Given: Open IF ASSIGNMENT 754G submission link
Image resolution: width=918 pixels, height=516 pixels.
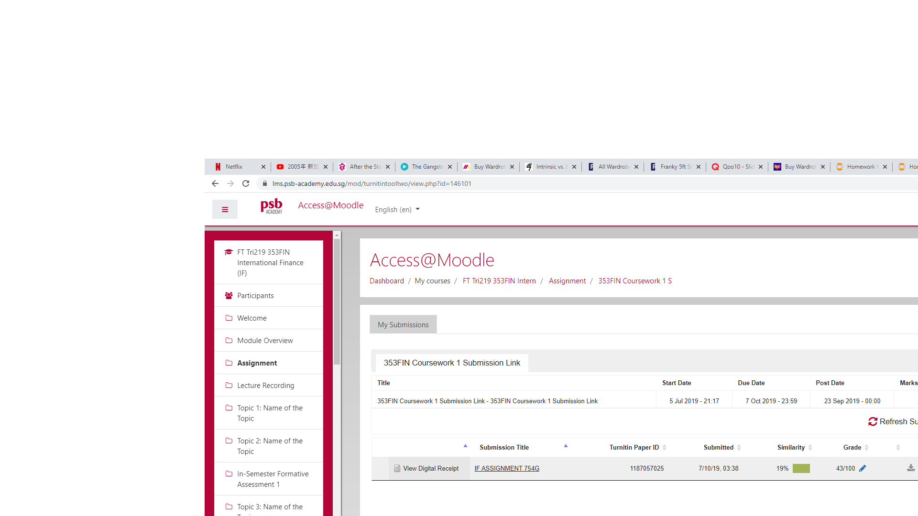Looking at the screenshot, I should tap(507, 468).
